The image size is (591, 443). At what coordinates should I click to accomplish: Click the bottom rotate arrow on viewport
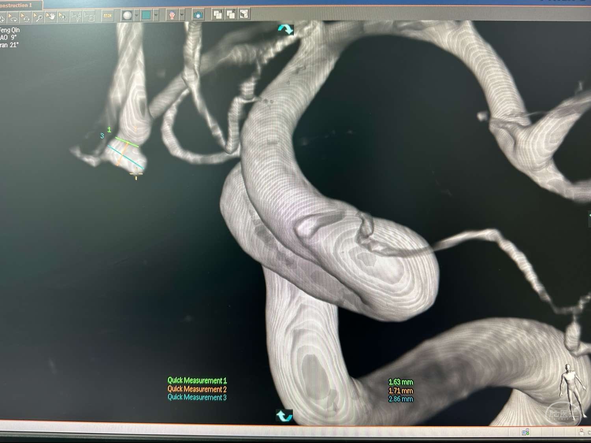(284, 415)
